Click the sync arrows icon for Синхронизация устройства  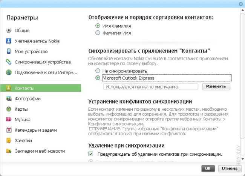(9, 62)
